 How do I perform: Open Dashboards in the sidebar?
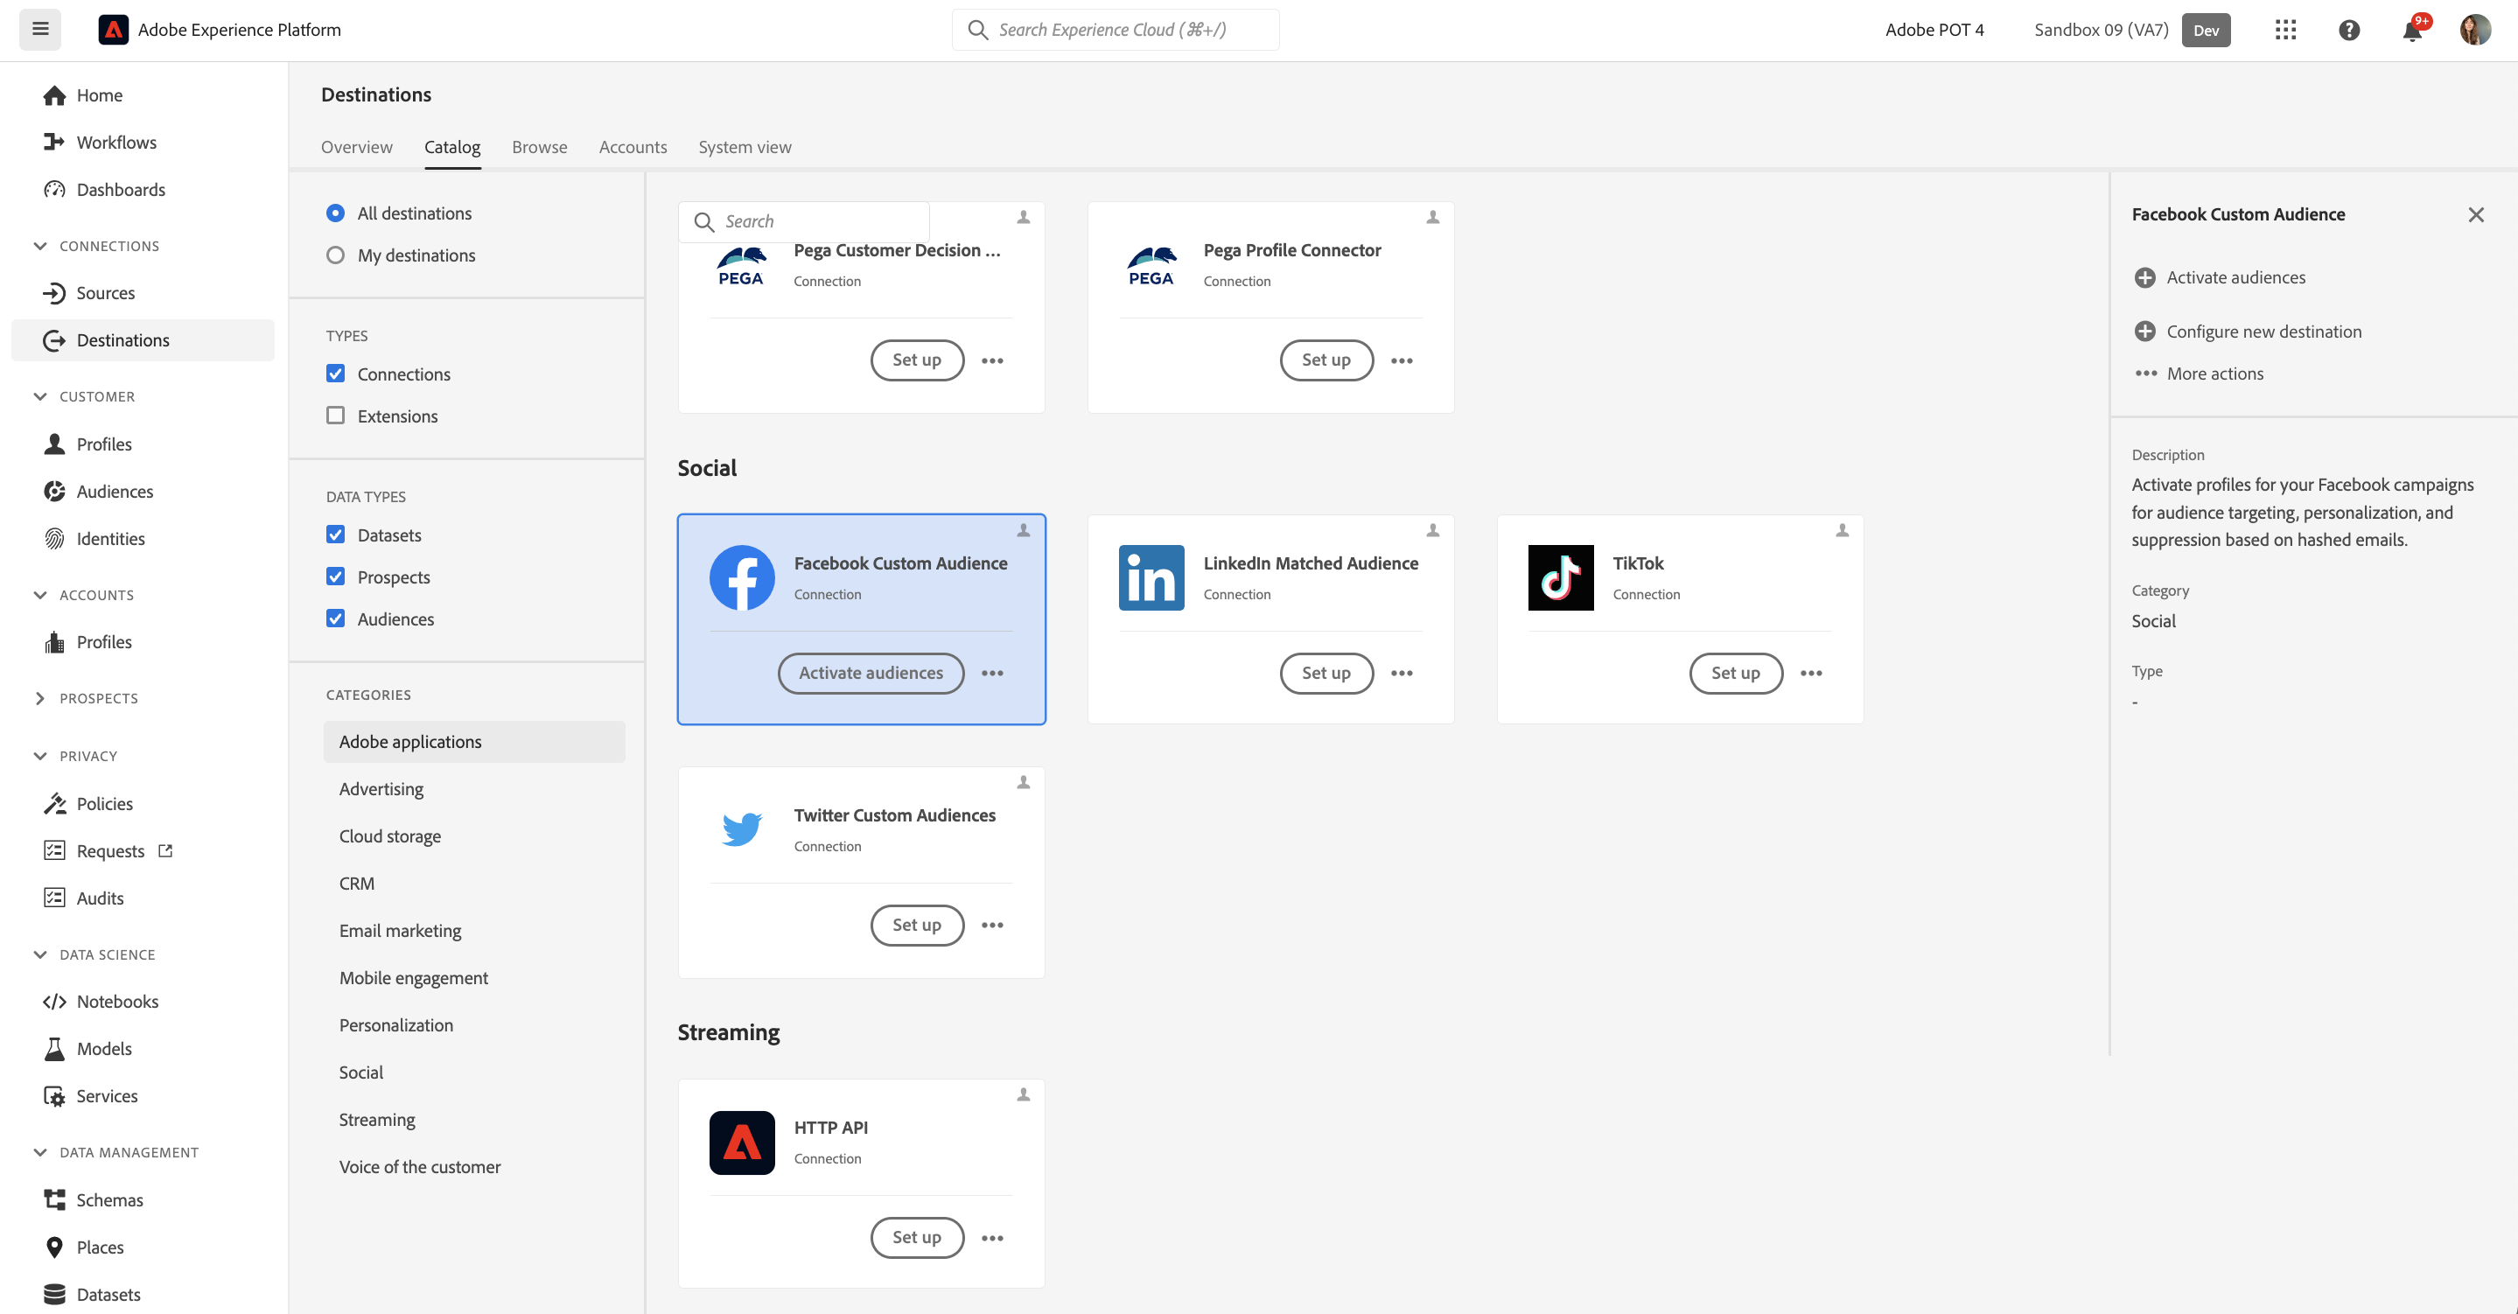point(105,189)
